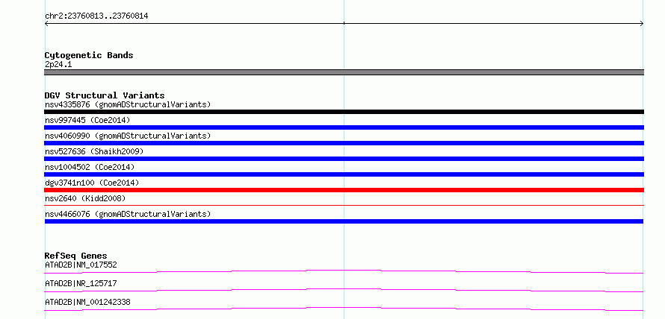Select the magenta ATAD2B|NM_017552 transcript line
Viewport: 665px width, 319px height.
[x=344, y=271]
